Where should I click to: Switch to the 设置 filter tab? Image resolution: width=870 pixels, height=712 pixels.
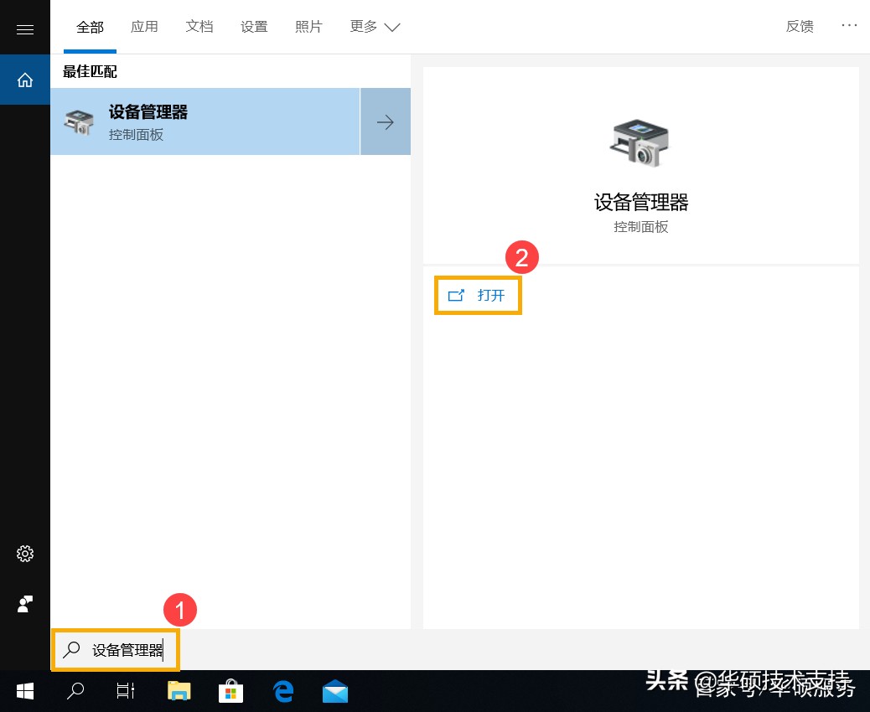point(254,27)
